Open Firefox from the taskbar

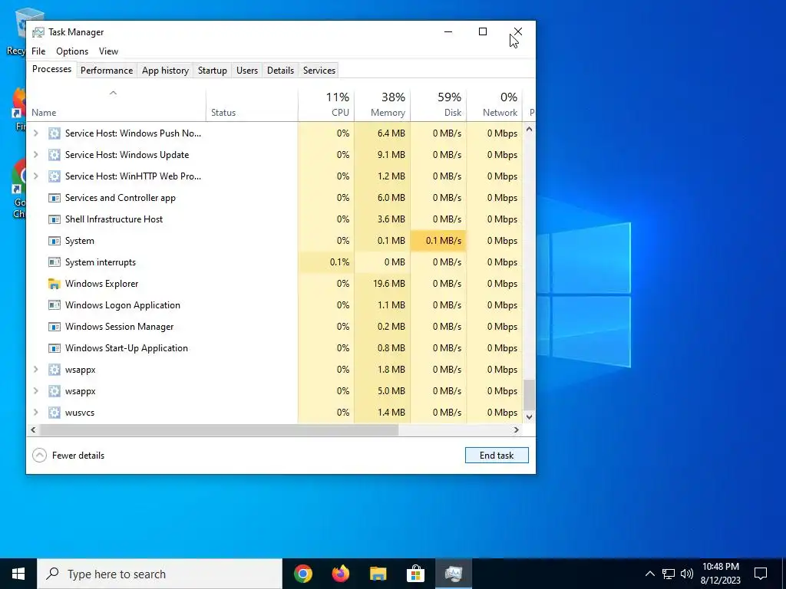point(341,574)
